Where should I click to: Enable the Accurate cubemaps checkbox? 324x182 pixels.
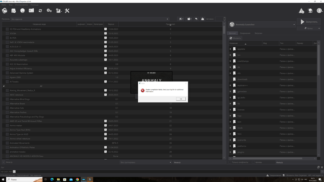click(7, 60)
